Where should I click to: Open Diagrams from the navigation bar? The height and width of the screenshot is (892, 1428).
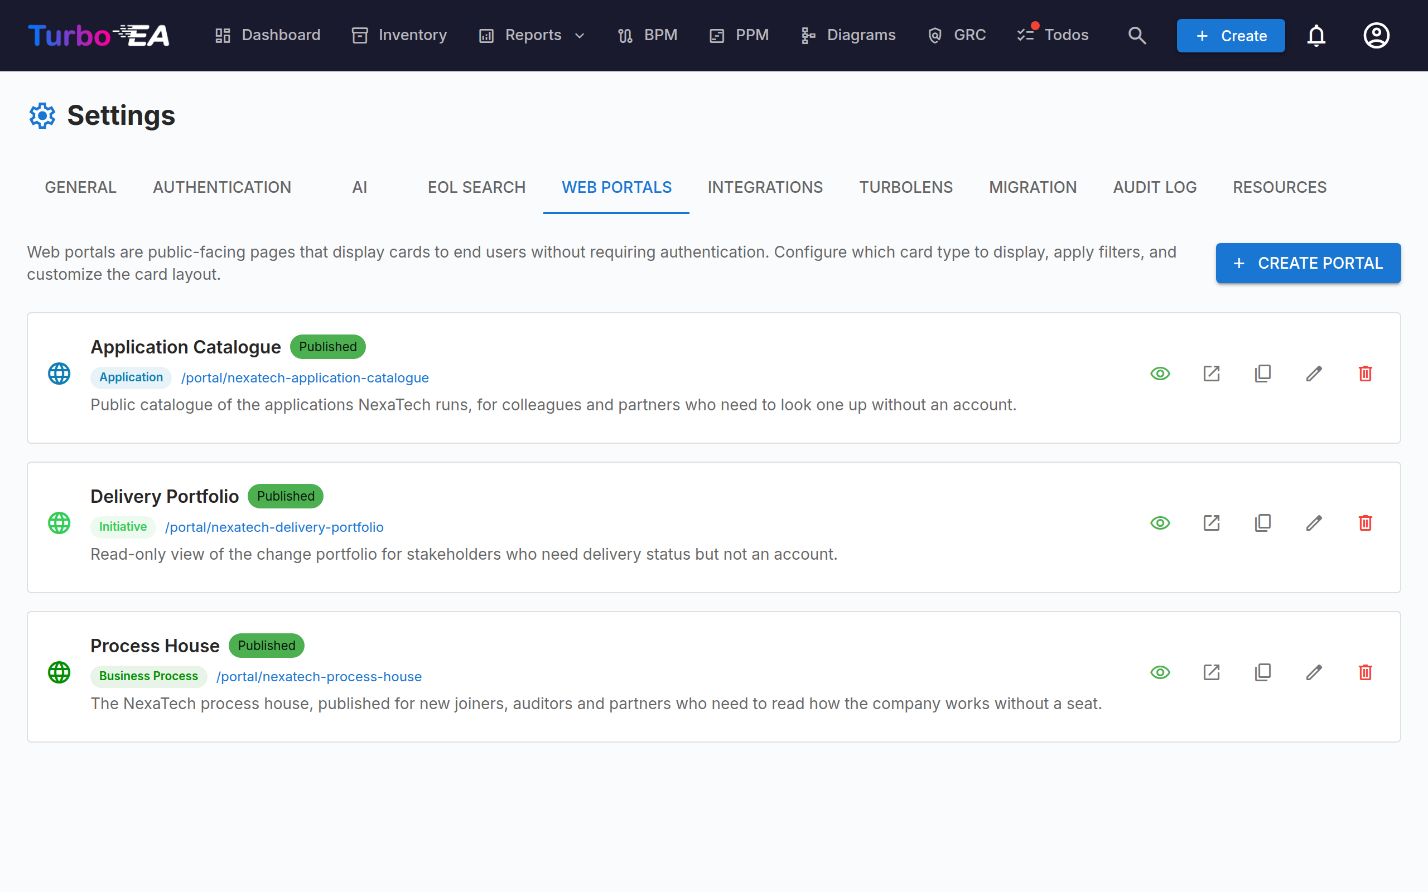tap(848, 35)
